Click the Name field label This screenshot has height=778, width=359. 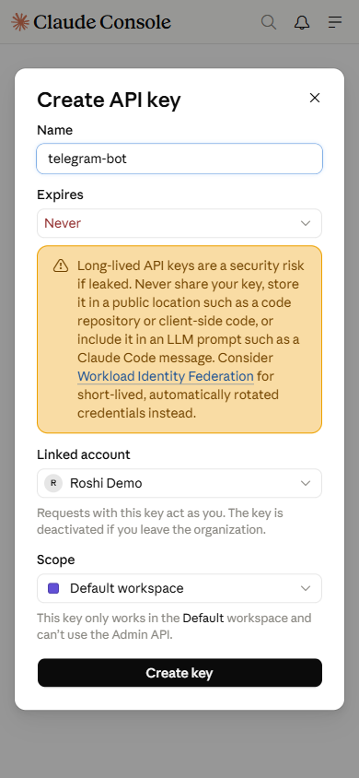tap(55, 130)
